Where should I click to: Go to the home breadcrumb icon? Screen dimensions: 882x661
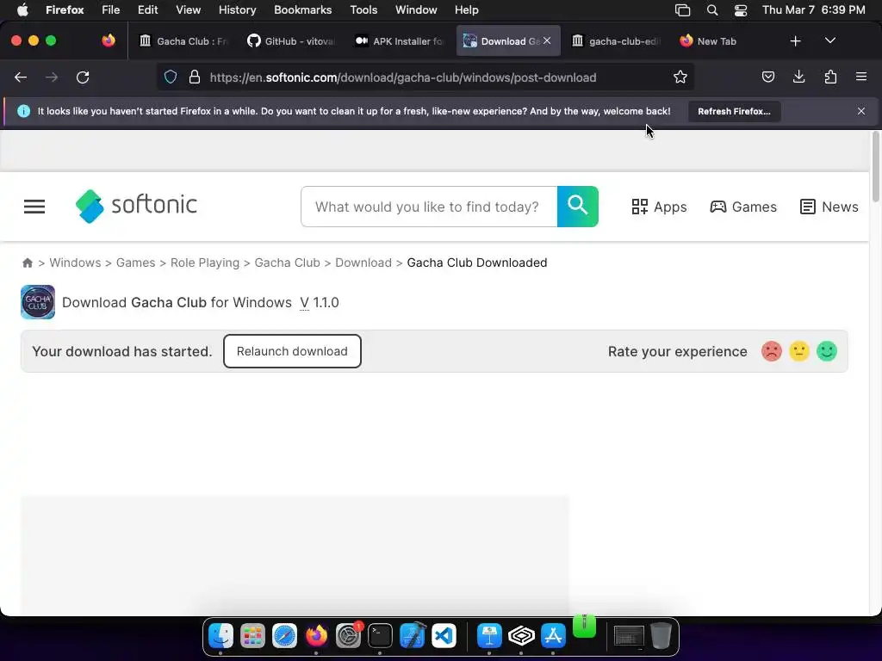click(x=27, y=263)
